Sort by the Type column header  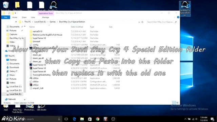(92, 27)
